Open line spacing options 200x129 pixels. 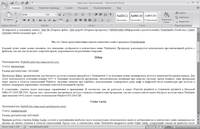click(95, 20)
